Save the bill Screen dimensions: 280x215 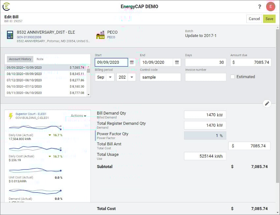point(269,19)
